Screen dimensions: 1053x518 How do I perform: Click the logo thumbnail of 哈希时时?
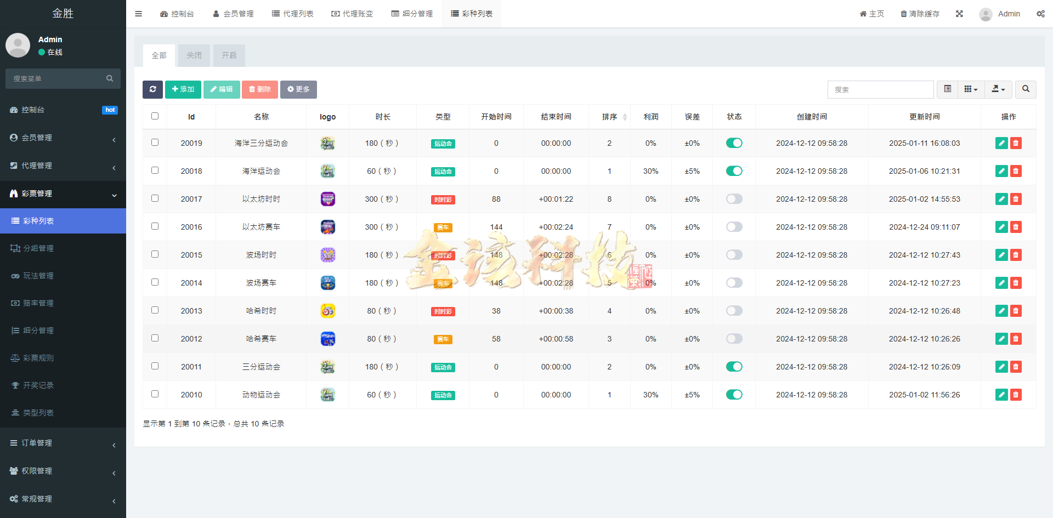328,311
